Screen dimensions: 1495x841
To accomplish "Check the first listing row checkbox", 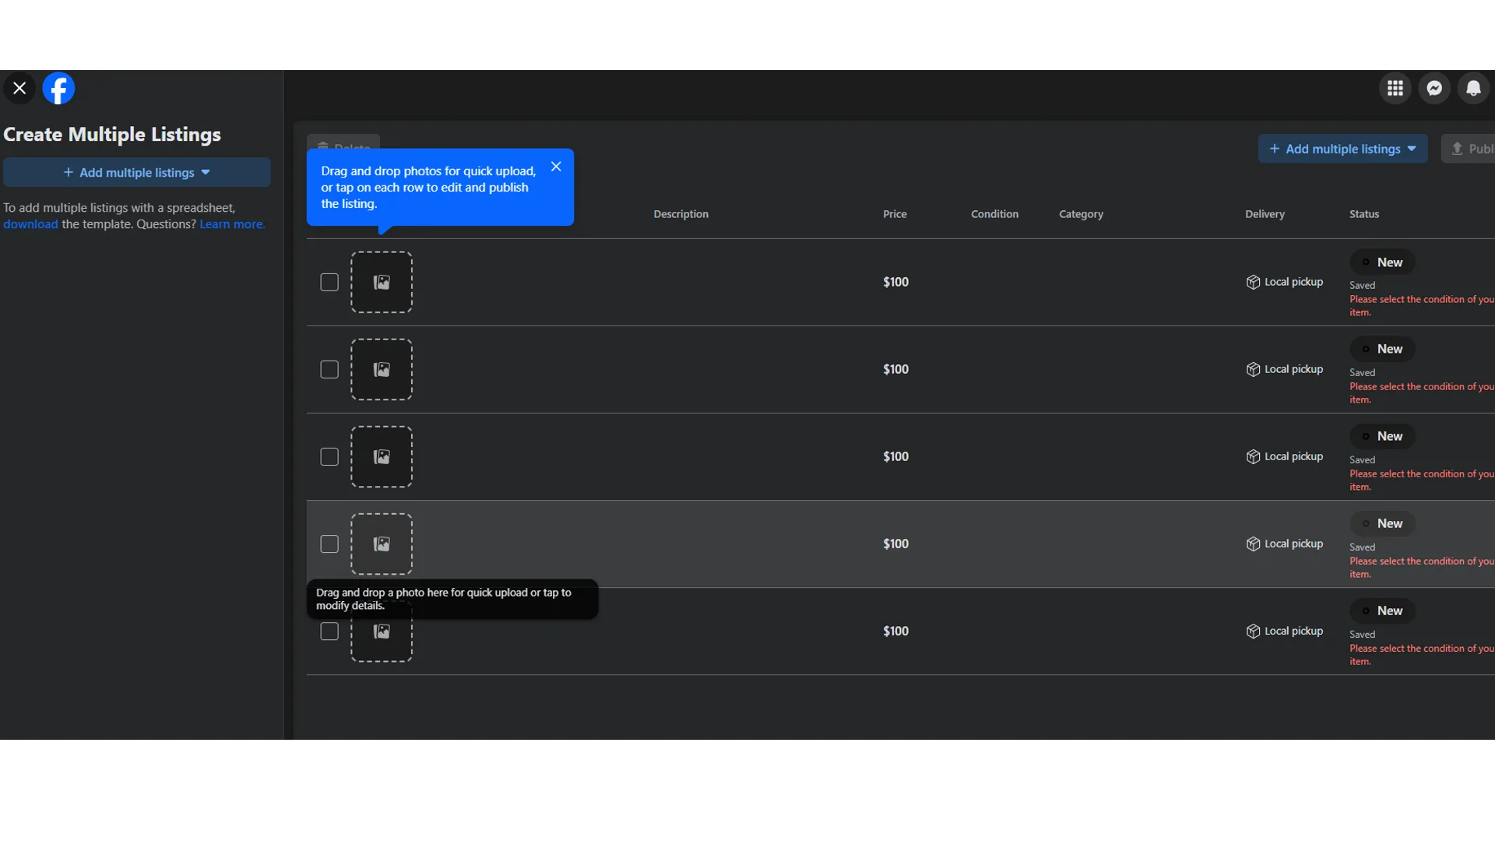I will coord(329,282).
